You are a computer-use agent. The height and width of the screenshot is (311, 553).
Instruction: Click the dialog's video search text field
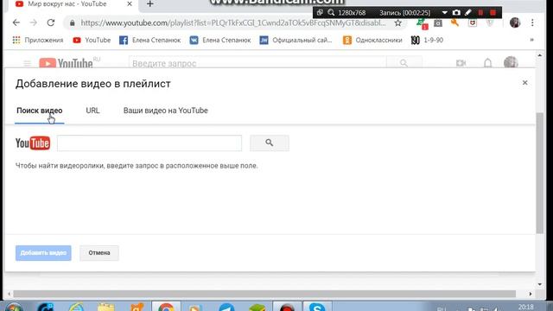(149, 143)
